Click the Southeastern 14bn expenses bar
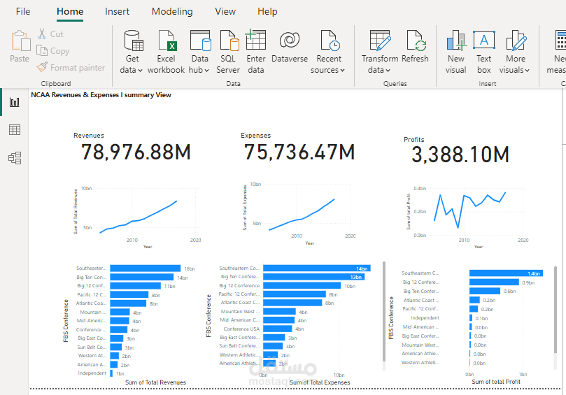566x395 pixels. tap(316, 268)
